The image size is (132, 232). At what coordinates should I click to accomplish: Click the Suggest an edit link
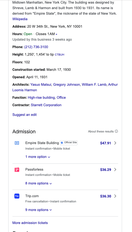[24, 115]
